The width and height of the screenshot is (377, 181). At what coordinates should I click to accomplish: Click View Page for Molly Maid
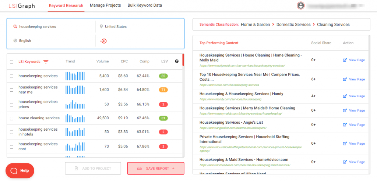pos(357,60)
